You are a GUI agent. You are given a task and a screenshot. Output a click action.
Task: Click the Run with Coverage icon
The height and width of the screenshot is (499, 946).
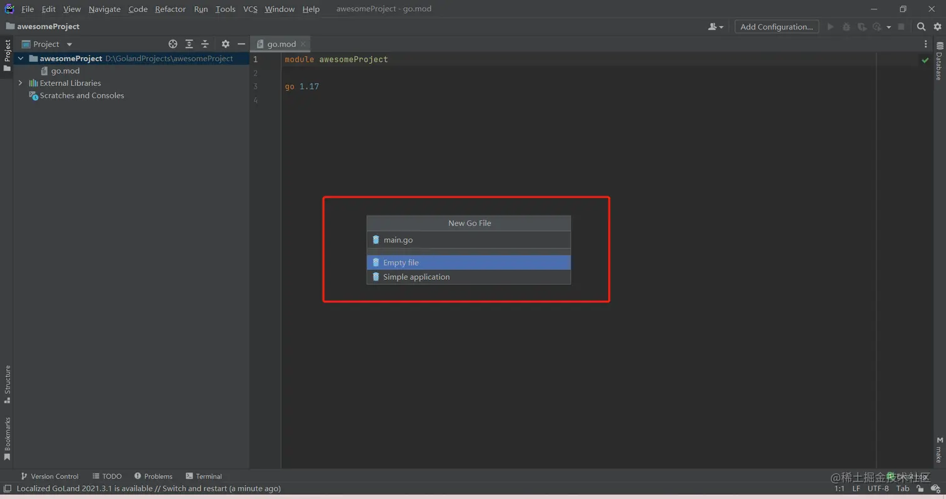[862, 27]
